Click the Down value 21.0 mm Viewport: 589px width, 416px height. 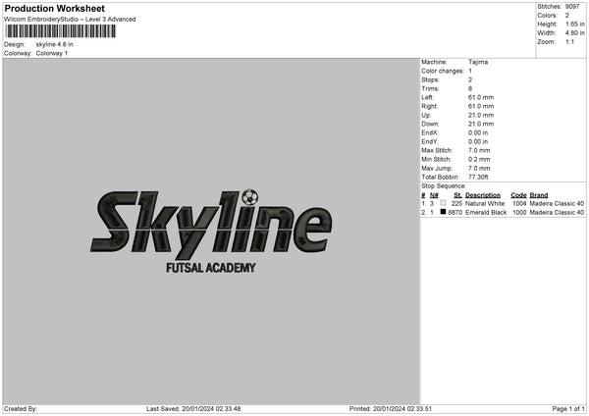point(481,124)
